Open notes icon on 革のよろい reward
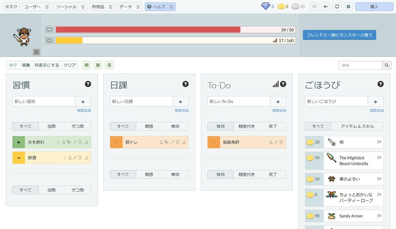Viewport: 396px width, 229px height. click(379, 179)
